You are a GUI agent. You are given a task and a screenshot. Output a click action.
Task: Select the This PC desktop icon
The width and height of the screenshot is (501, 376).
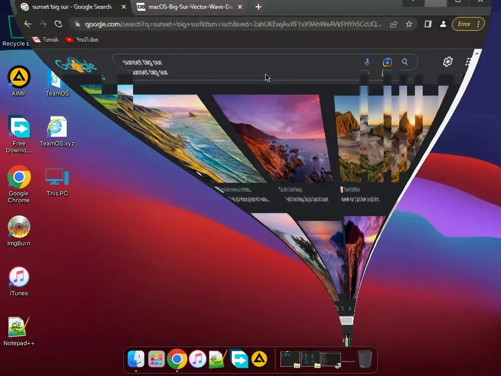pyautogui.click(x=57, y=182)
